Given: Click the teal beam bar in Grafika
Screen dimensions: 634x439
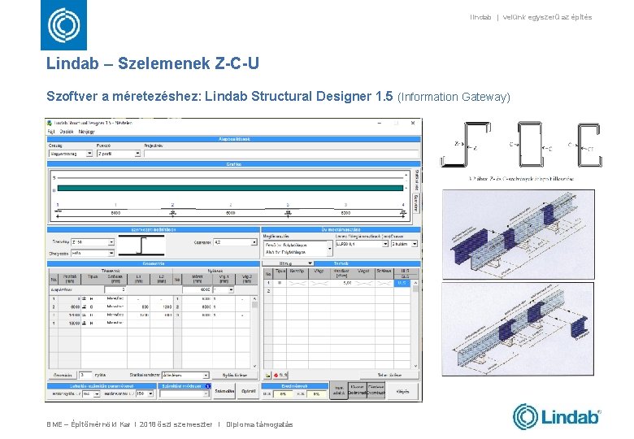Looking at the screenshot, I should [x=231, y=188].
